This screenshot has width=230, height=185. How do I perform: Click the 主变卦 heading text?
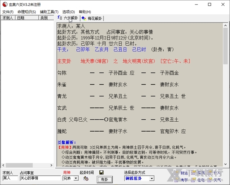tap(64, 61)
